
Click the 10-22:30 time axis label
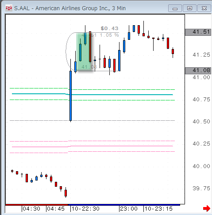[x=85, y=209]
